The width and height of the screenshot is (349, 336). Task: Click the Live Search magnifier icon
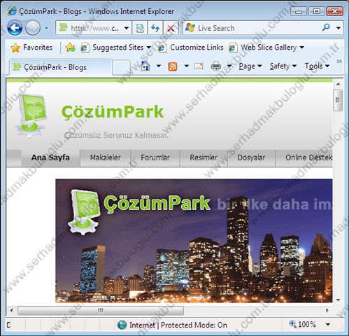pos(326,27)
